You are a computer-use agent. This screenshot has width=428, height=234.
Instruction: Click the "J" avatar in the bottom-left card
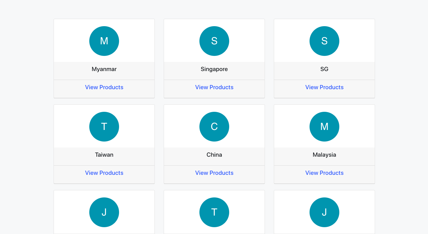104,212
